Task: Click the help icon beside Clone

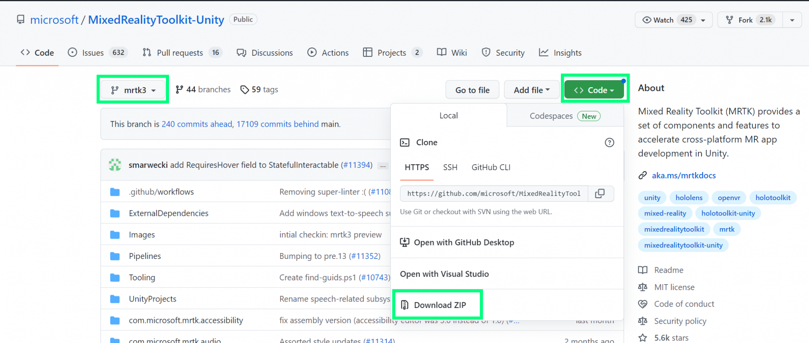Action: [609, 142]
